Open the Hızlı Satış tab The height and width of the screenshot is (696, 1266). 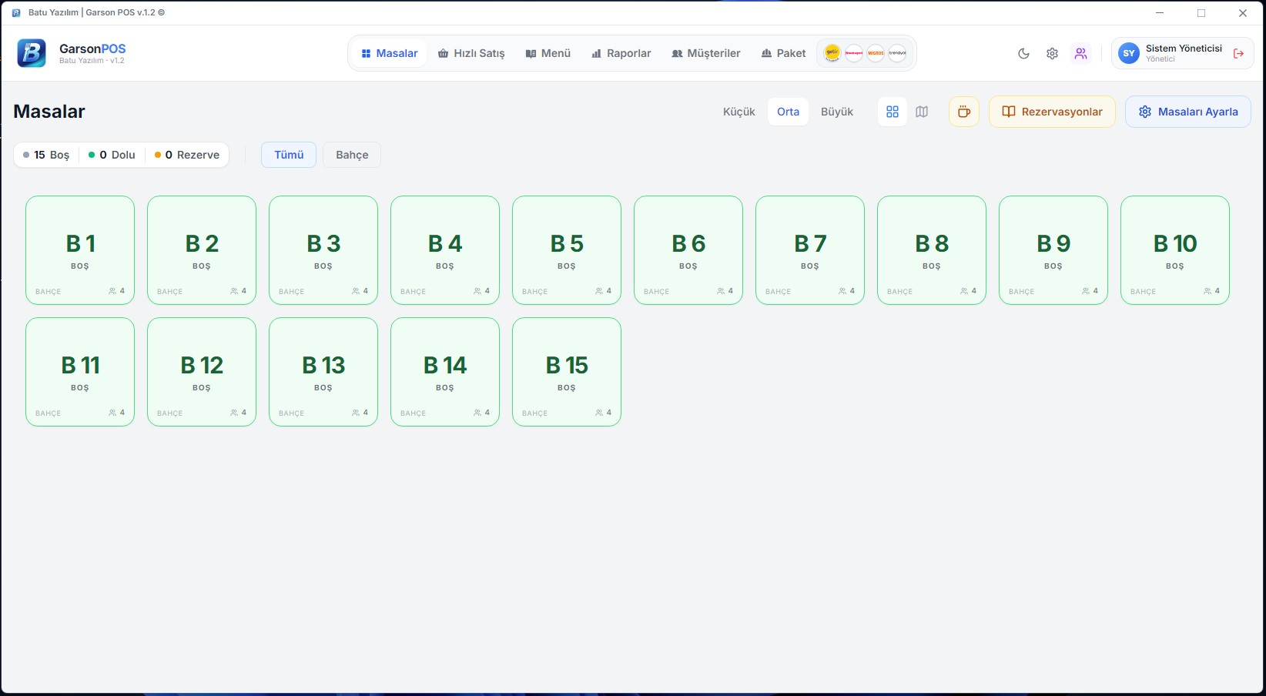click(x=471, y=53)
